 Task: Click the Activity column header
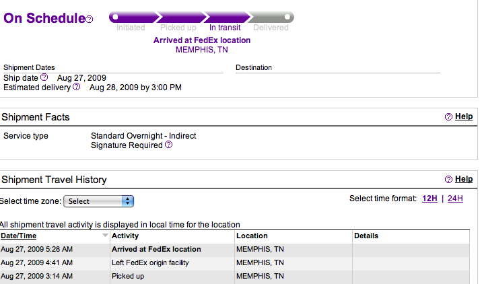(125, 236)
